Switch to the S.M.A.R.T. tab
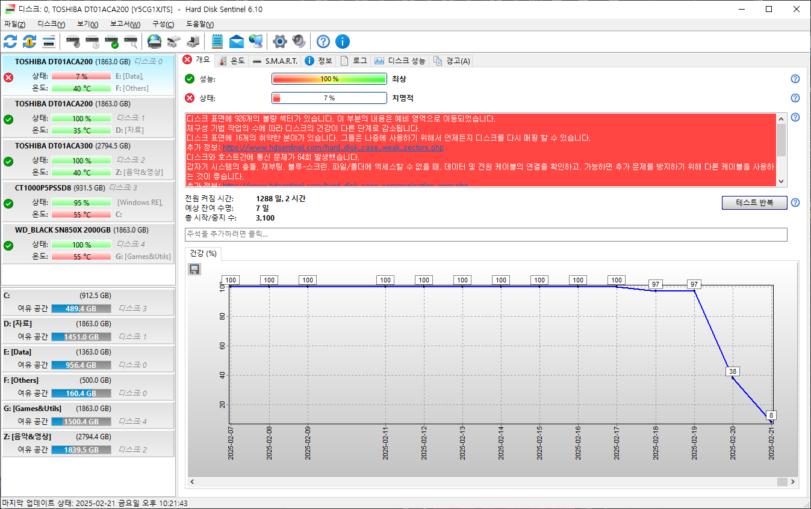This screenshot has height=509, width=811. [275, 61]
